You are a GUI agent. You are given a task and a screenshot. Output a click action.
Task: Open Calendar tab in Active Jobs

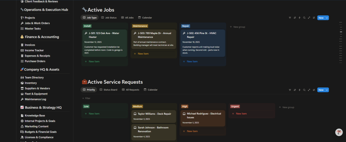tap(145, 17)
